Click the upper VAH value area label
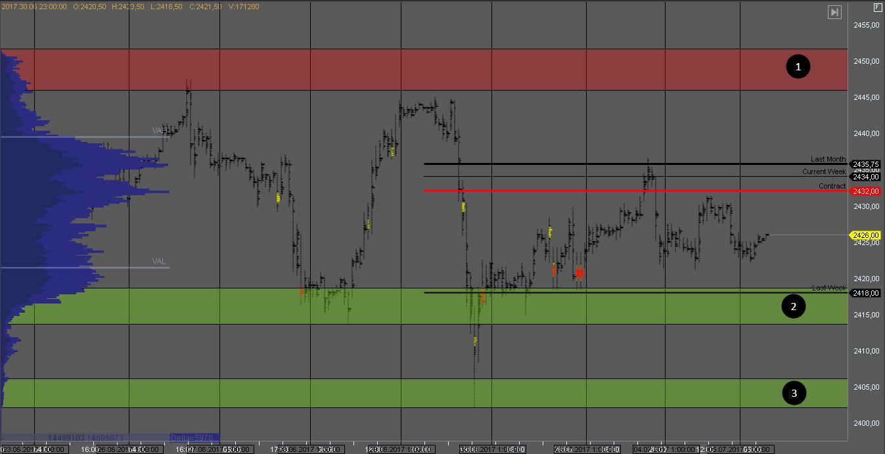This screenshot has width=885, height=454. pyautogui.click(x=159, y=131)
